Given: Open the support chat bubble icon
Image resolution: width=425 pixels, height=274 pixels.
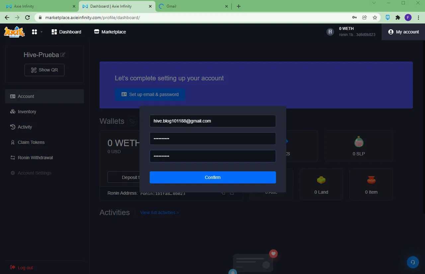Looking at the screenshot, I should pyautogui.click(x=413, y=262).
